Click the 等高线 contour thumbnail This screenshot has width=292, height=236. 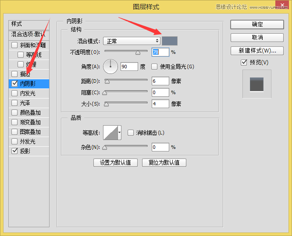click(x=110, y=133)
